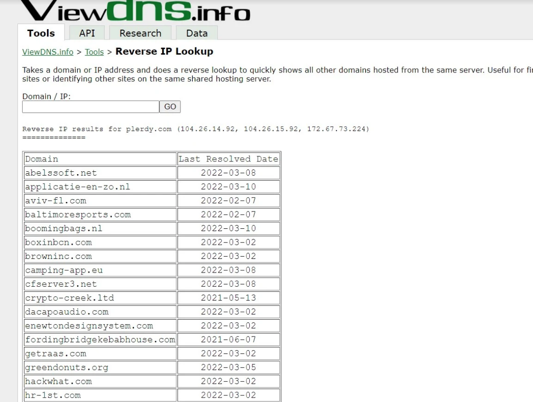Switch to the Research tab

(140, 33)
